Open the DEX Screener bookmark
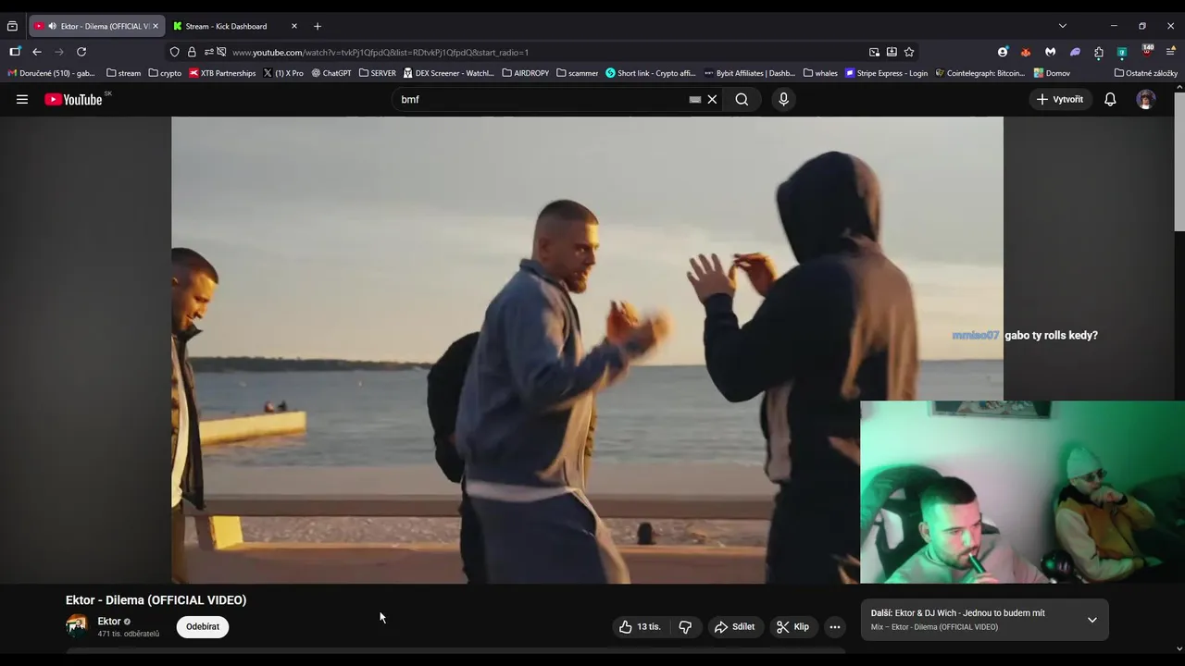The width and height of the screenshot is (1185, 666). 449,73
